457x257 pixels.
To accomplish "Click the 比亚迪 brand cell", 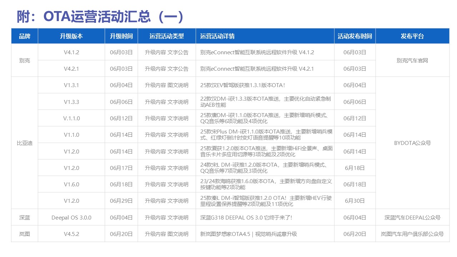I will point(25,143).
